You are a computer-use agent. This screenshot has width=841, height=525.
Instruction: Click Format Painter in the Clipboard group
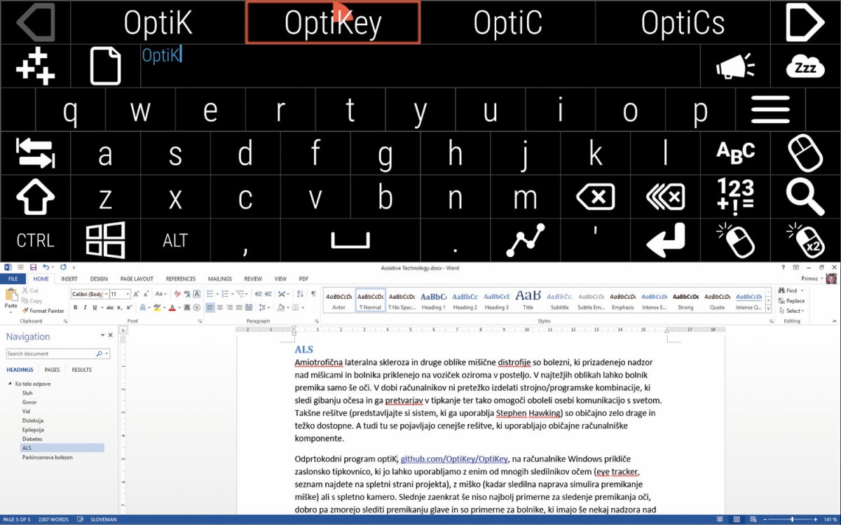point(43,311)
